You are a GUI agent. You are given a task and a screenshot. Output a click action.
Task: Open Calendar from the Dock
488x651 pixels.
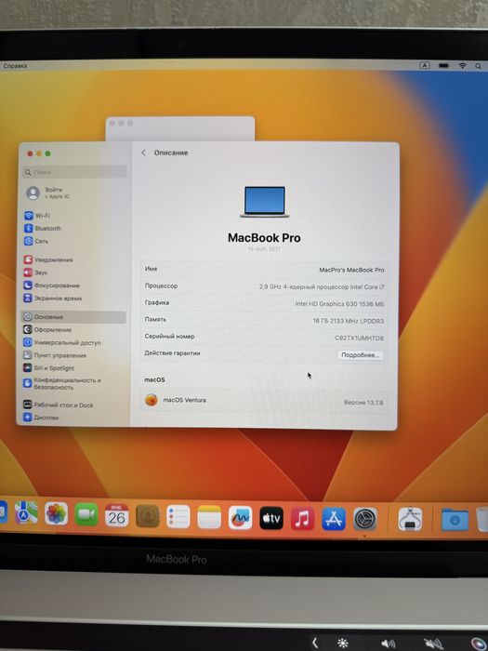116,515
